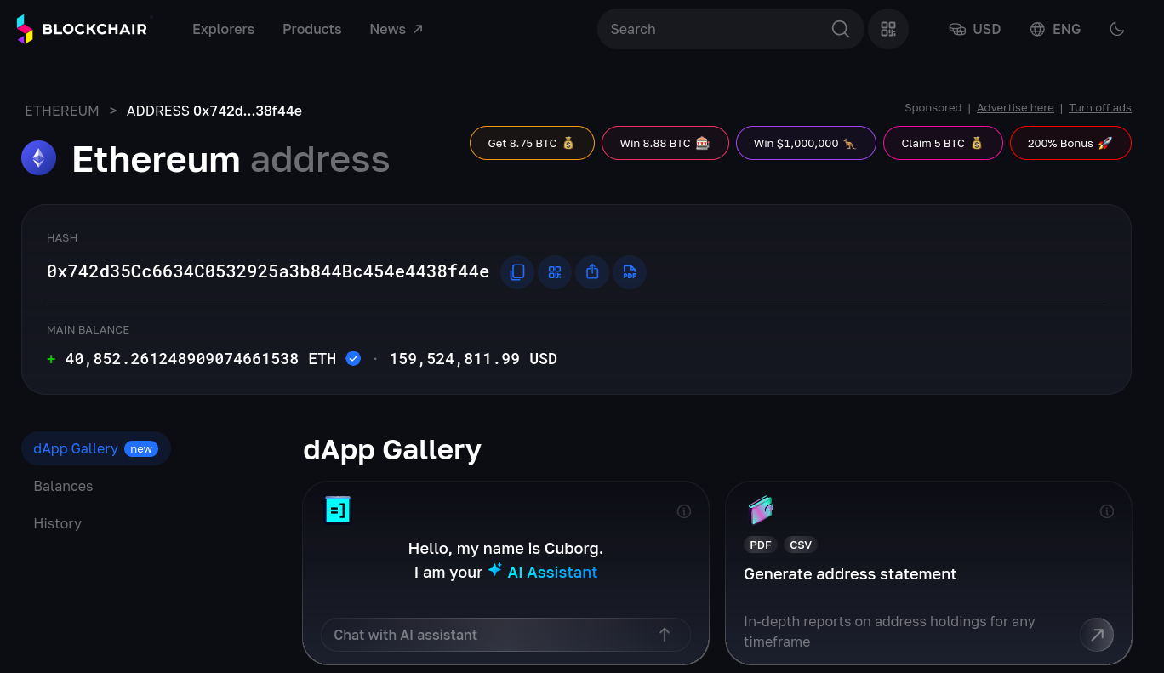Select History in the sidebar
The image size is (1164, 673).
pos(58,523)
